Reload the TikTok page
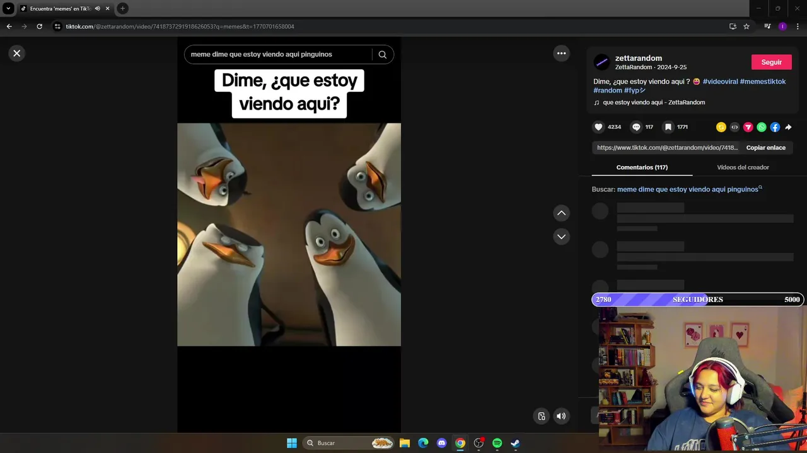 (39, 26)
